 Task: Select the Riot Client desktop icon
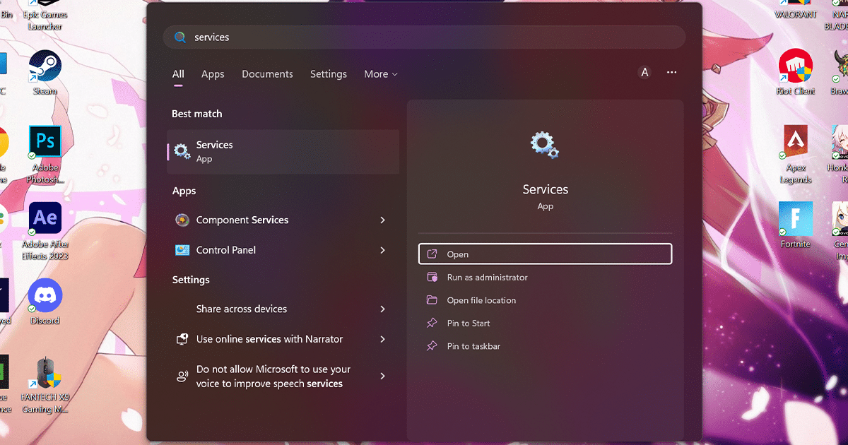(795, 67)
